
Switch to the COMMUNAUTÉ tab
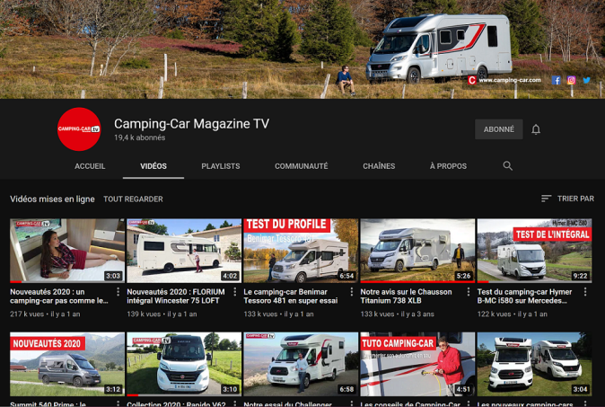pos(301,166)
